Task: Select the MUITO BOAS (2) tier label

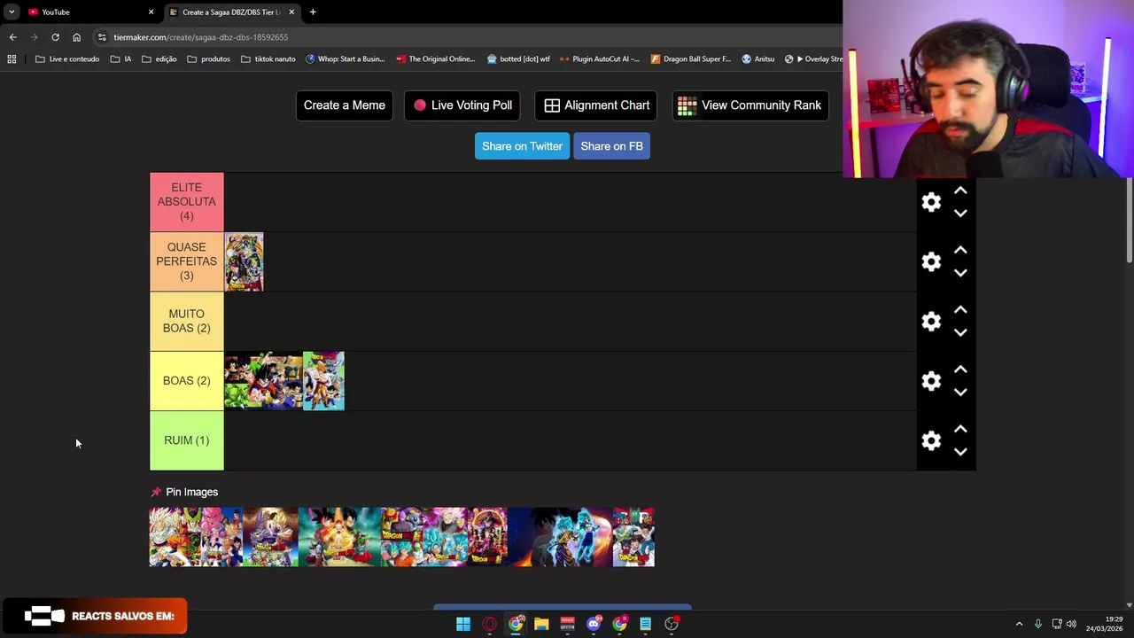Action: pyautogui.click(x=187, y=321)
